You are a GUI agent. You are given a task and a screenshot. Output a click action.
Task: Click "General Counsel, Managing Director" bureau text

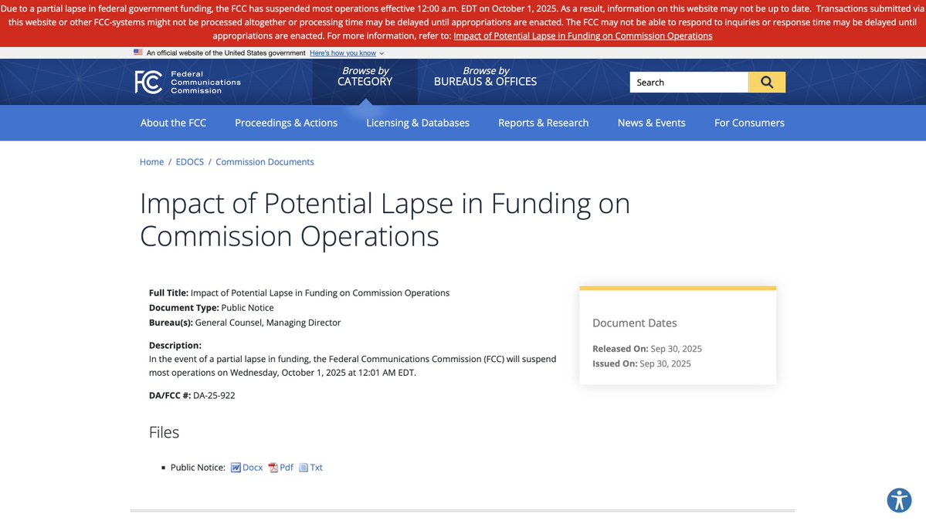click(x=267, y=323)
